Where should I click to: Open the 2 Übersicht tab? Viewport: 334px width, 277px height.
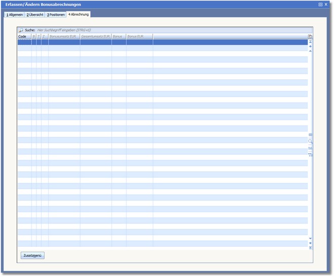tap(35, 15)
